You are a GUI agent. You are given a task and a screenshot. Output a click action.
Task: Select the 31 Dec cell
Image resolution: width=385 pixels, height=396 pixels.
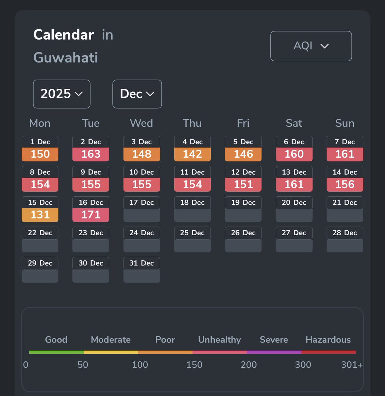point(141,270)
